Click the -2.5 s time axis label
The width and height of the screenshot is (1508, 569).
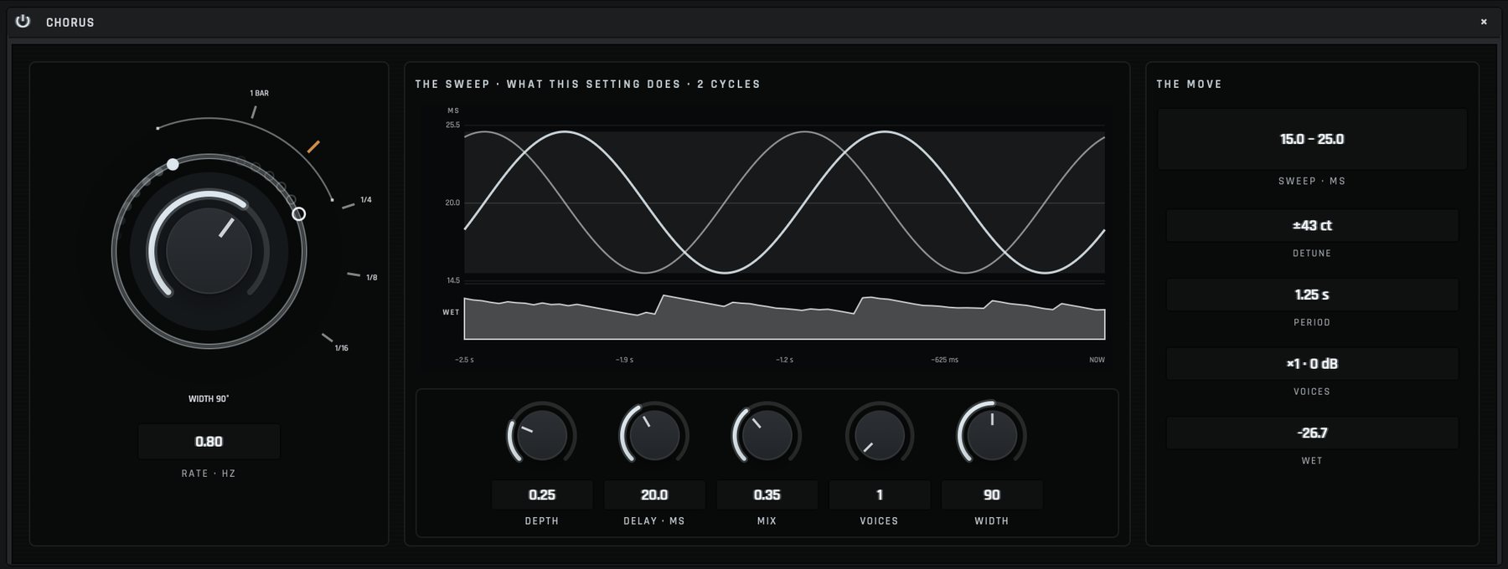point(464,360)
